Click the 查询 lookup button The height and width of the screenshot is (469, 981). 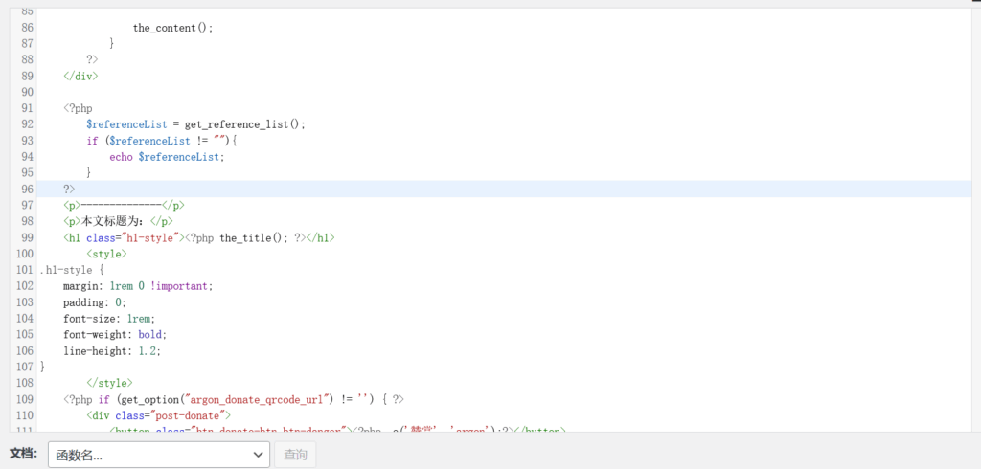[x=295, y=455]
